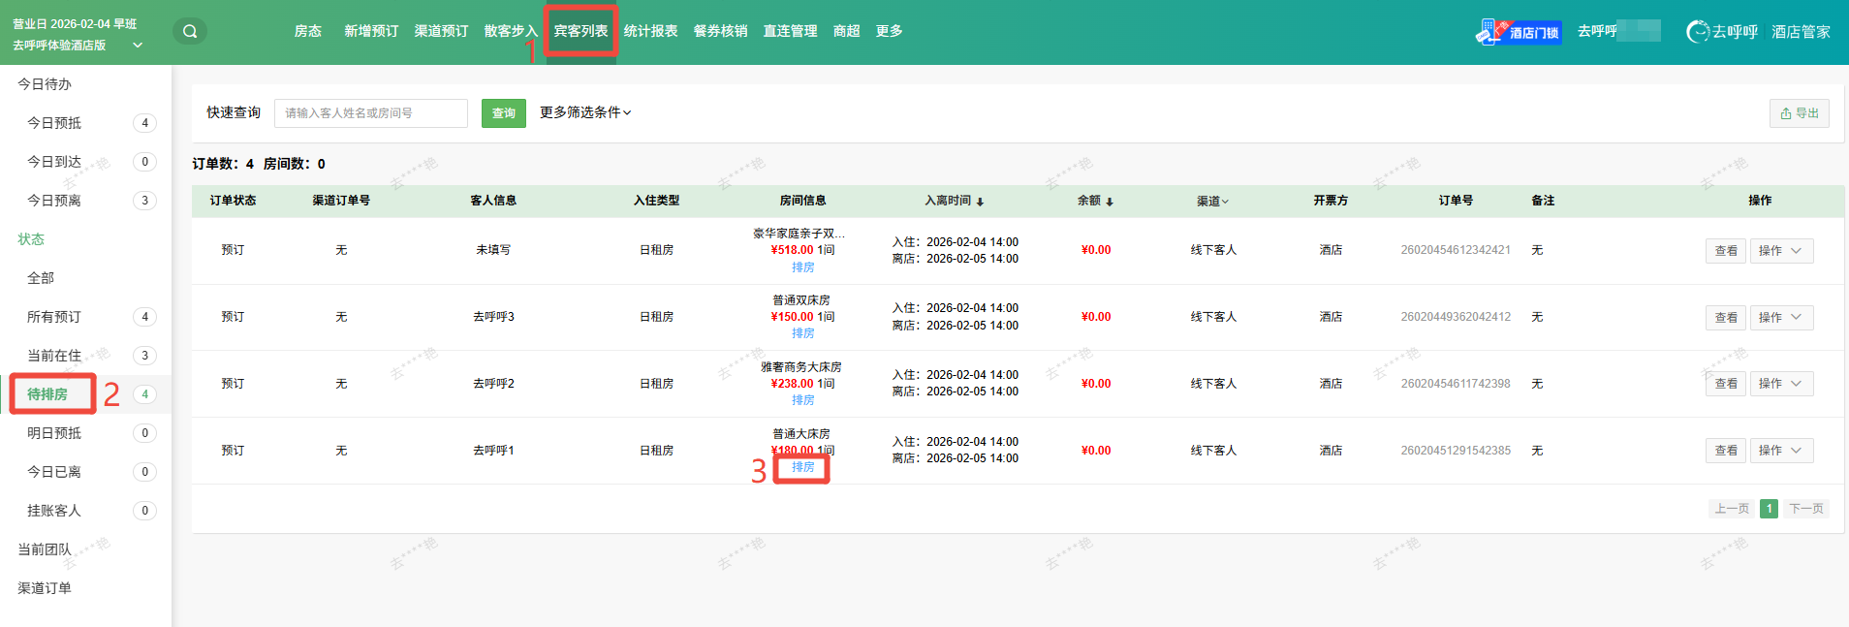Expand the hotel version switcher chevron
Viewport: 1849px width, 627px height.
[138, 46]
